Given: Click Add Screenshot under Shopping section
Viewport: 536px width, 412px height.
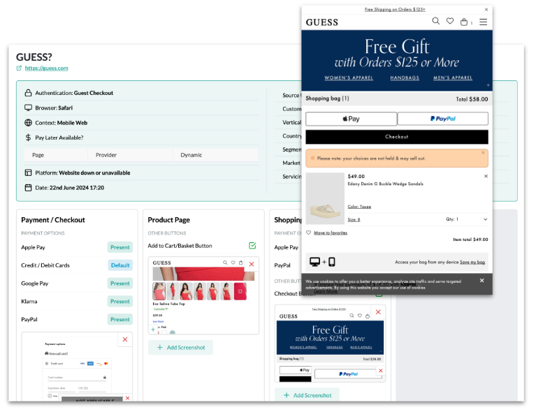Looking at the screenshot, I should pyautogui.click(x=307, y=395).
